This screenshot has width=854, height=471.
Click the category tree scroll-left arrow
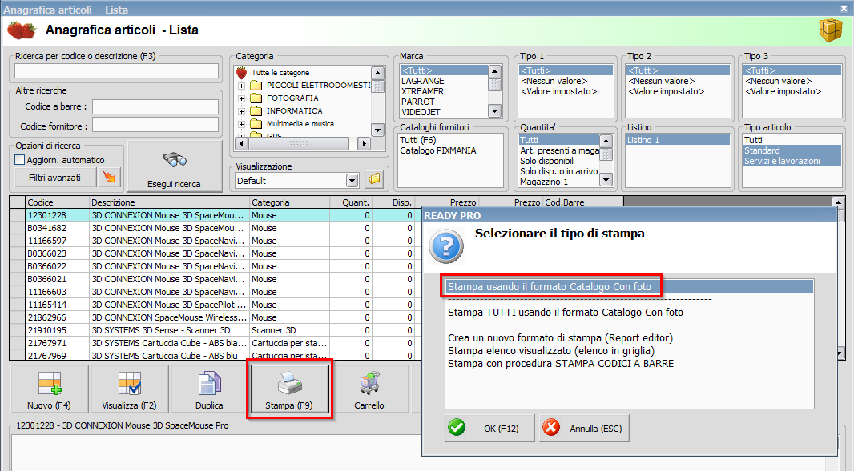coord(242,144)
